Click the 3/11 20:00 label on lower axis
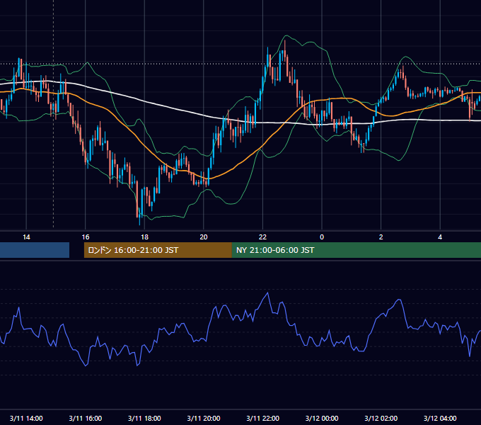Image resolution: width=481 pixels, height=425 pixels. (x=204, y=418)
